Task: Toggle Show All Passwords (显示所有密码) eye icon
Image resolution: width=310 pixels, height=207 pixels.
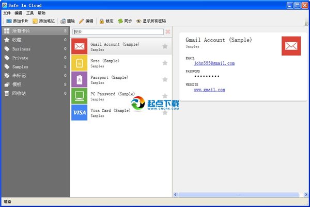Action: (139, 21)
